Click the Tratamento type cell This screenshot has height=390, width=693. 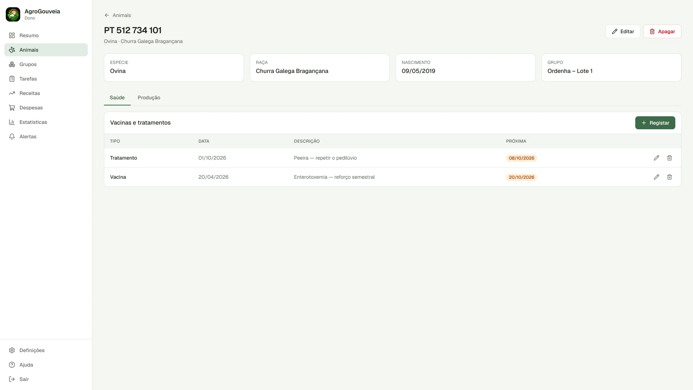pyautogui.click(x=123, y=158)
